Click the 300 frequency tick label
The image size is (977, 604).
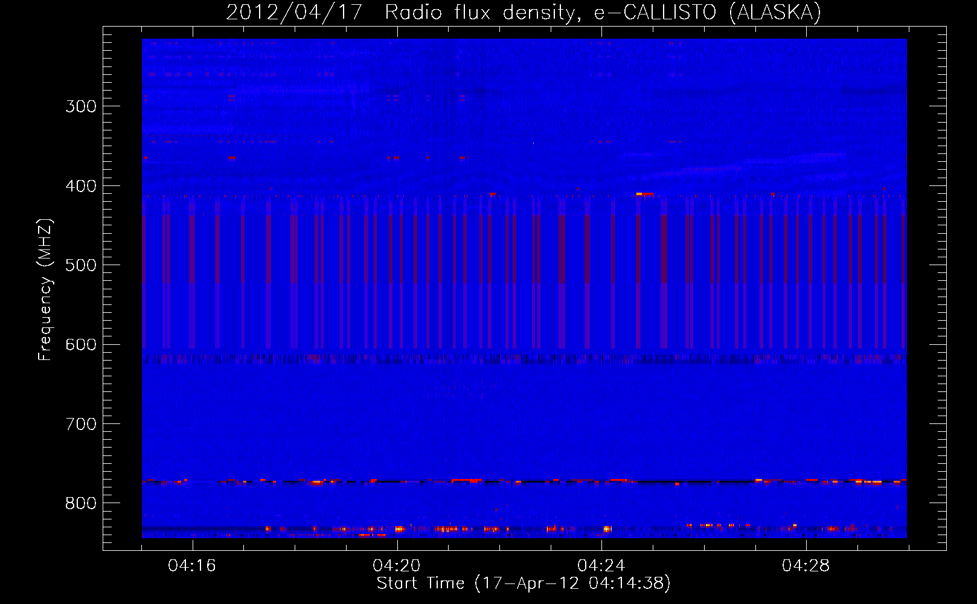click(81, 106)
